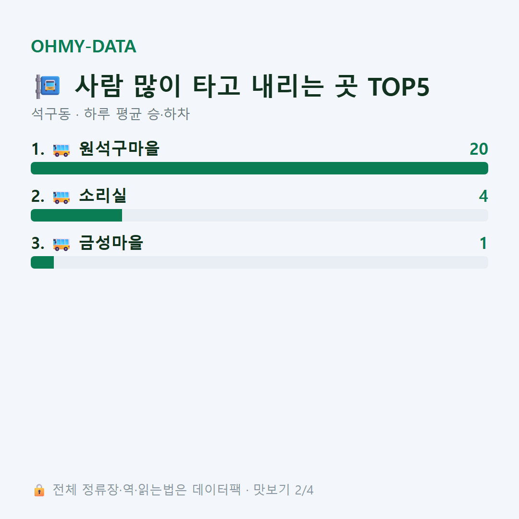
Task: Click the value 4 for 소리실
Action: (x=483, y=196)
